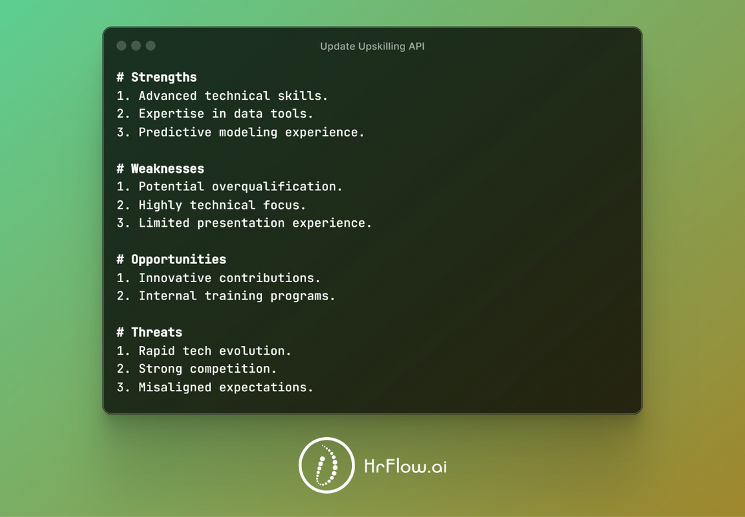
Task: Click the Advanced technical skills line
Action: pos(224,95)
